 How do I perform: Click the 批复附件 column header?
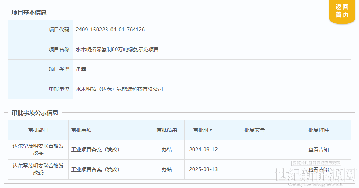(318, 130)
